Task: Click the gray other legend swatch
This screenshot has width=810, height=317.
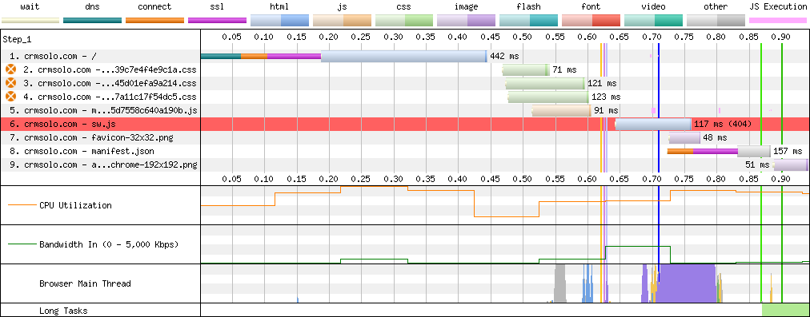Action: 716,21
